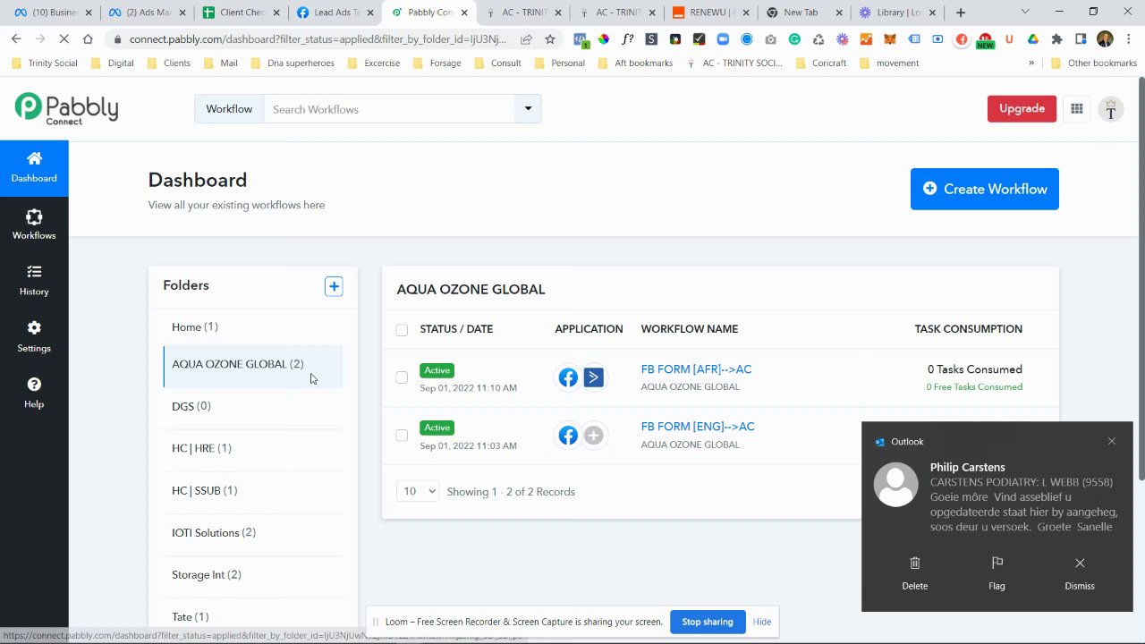Open the Chrome tab search dropdown

click(x=1025, y=13)
